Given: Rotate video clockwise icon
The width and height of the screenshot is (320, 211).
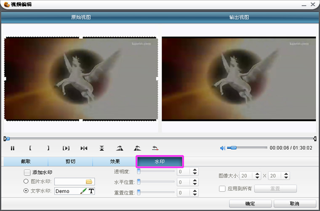Looking at the screenshot, I should coord(120,148).
